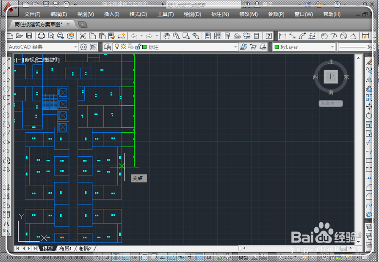Open the Properties palette icon
This screenshot has height=262, width=379.
pos(208,36)
